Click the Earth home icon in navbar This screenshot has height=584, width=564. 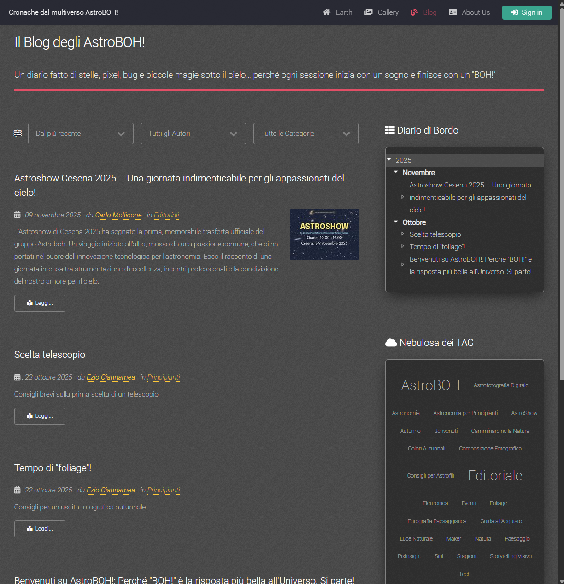click(327, 12)
